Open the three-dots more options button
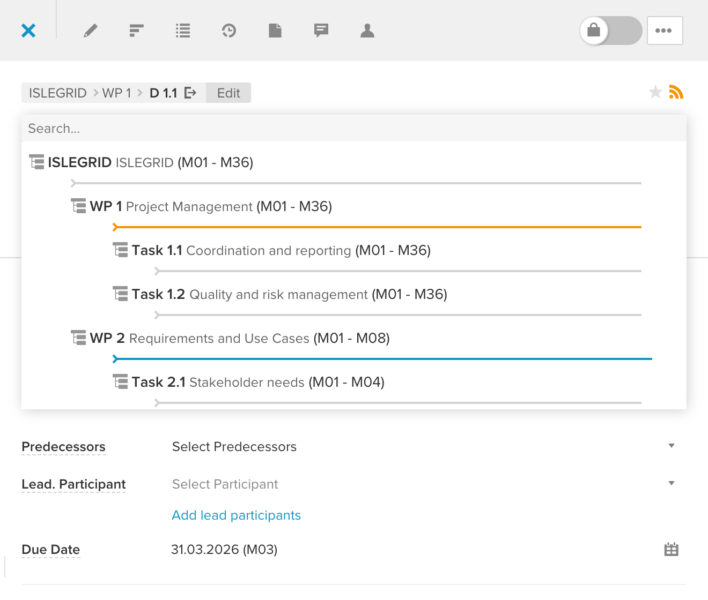The width and height of the screenshot is (708, 600). [x=665, y=31]
